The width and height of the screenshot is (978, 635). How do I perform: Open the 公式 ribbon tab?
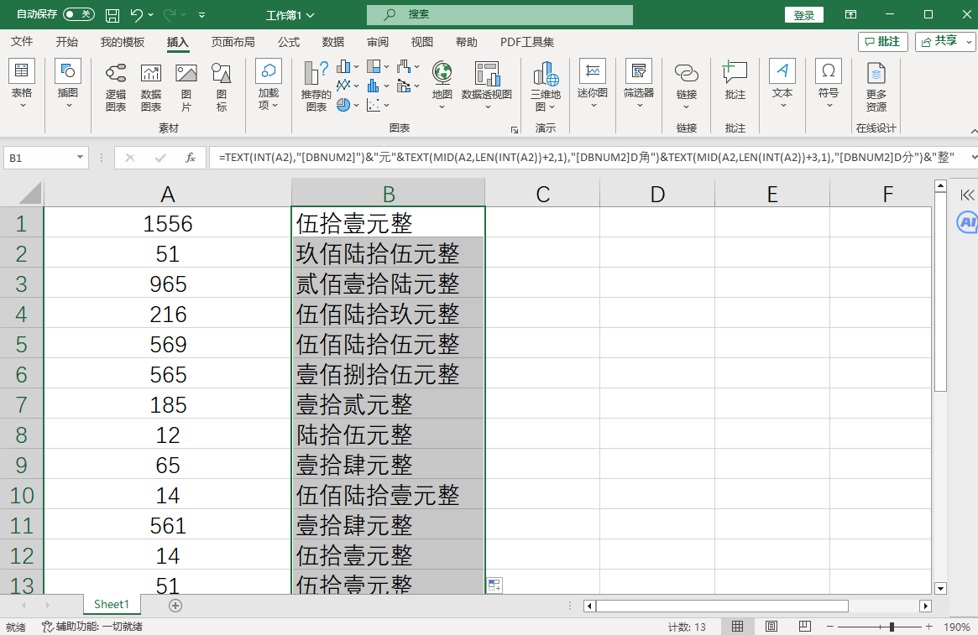tap(289, 42)
